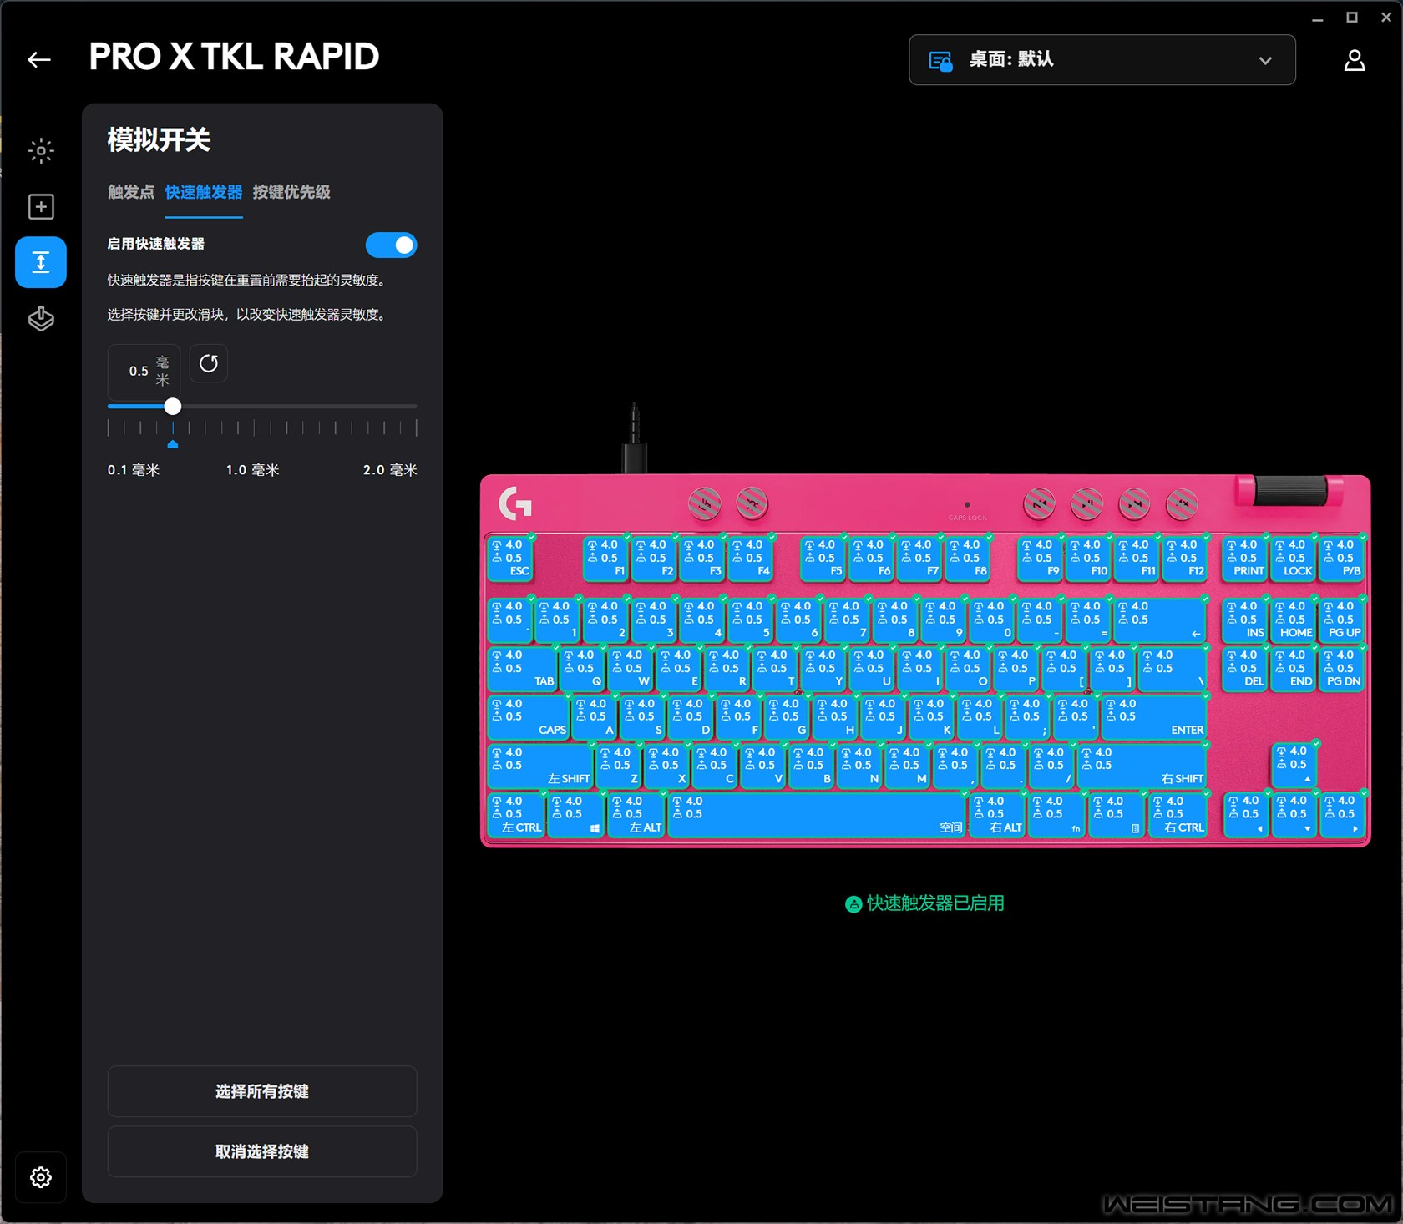Go back with the left arrow
1403x1224 pixels.
coord(39,59)
